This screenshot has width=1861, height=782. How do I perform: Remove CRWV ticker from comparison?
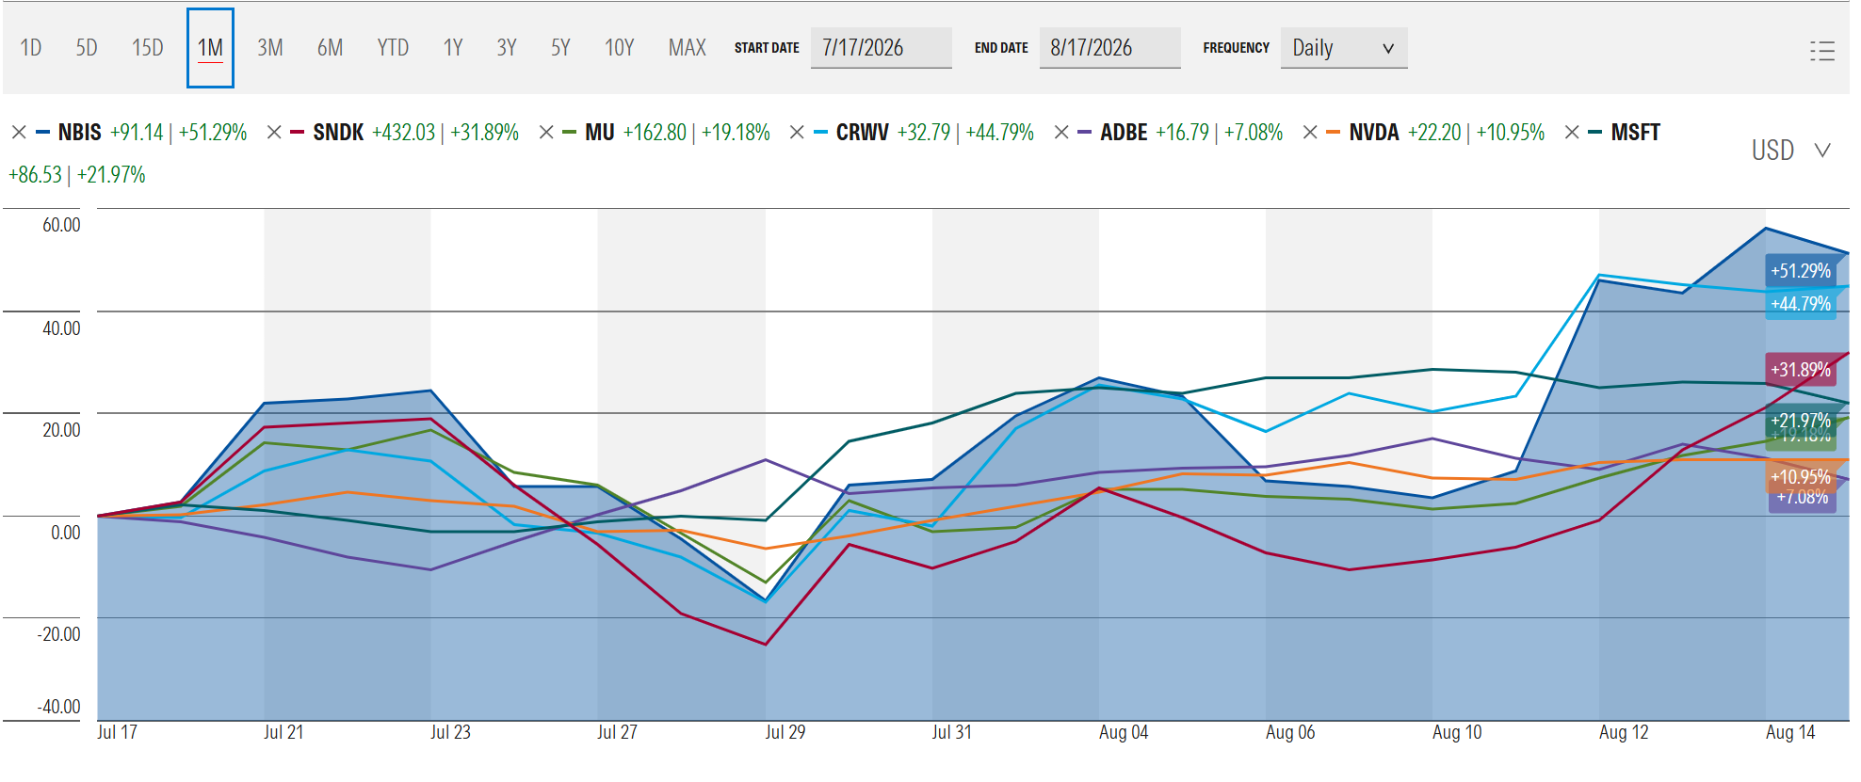[797, 133]
